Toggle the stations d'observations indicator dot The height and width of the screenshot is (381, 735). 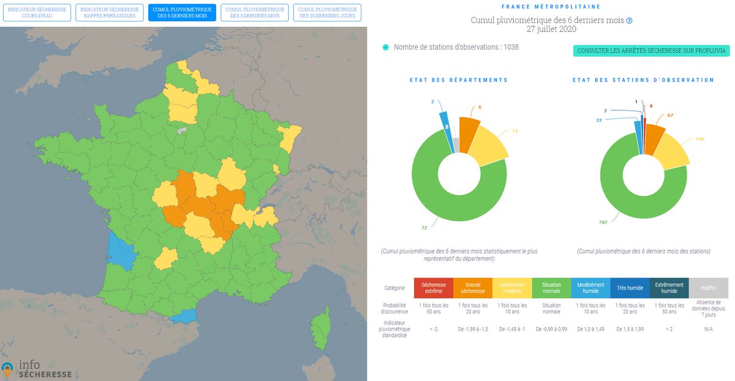(x=385, y=47)
